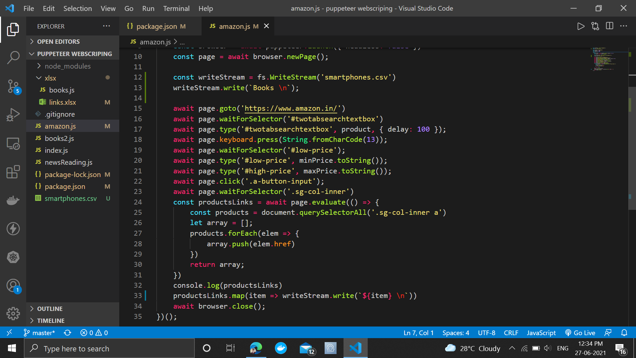Expand the OUTLINE section

[50, 309]
